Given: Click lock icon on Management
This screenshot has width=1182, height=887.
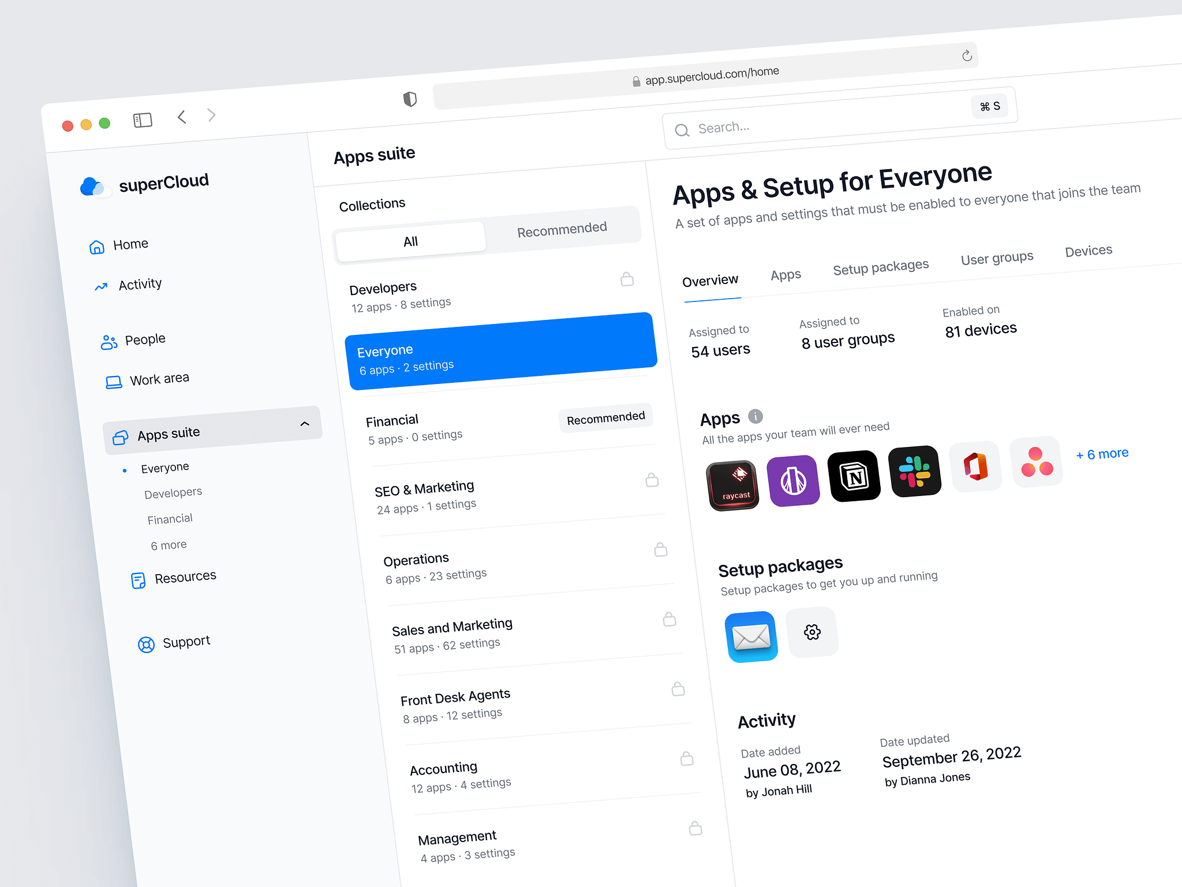Looking at the screenshot, I should coord(695,828).
